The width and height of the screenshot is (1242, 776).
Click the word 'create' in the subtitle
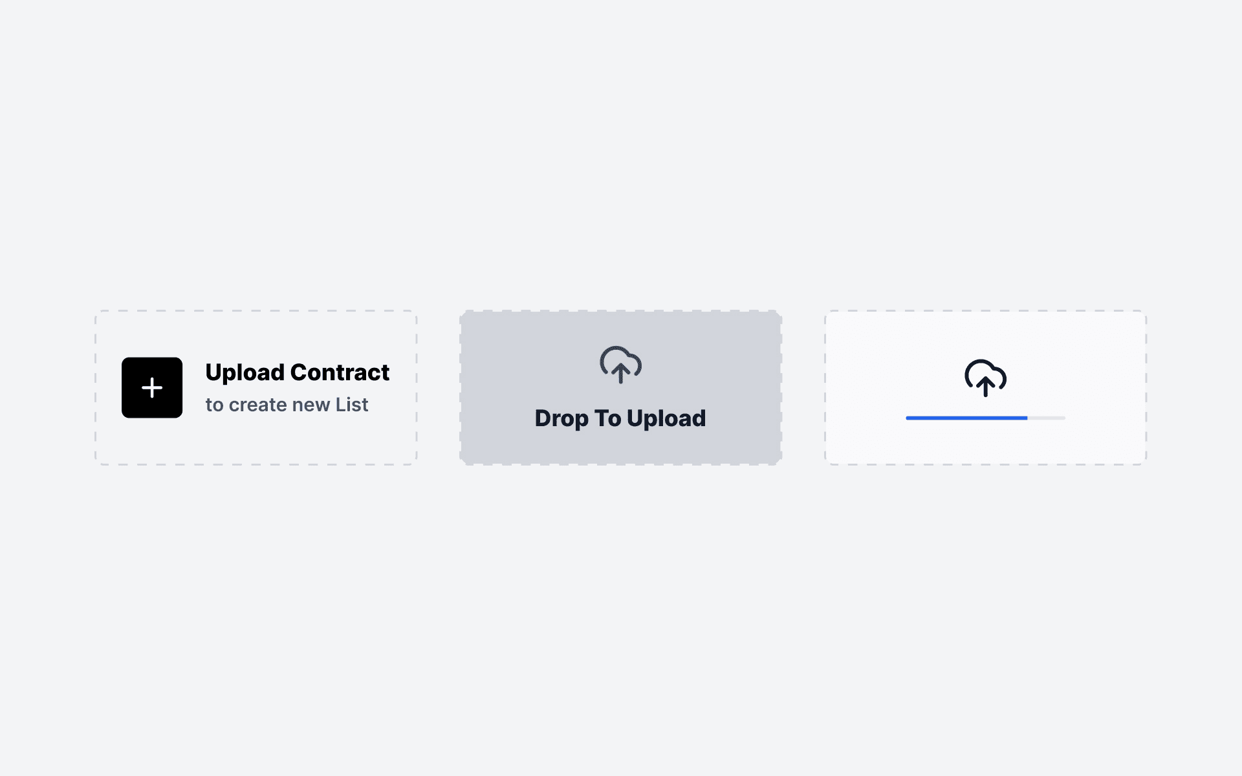point(257,405)
